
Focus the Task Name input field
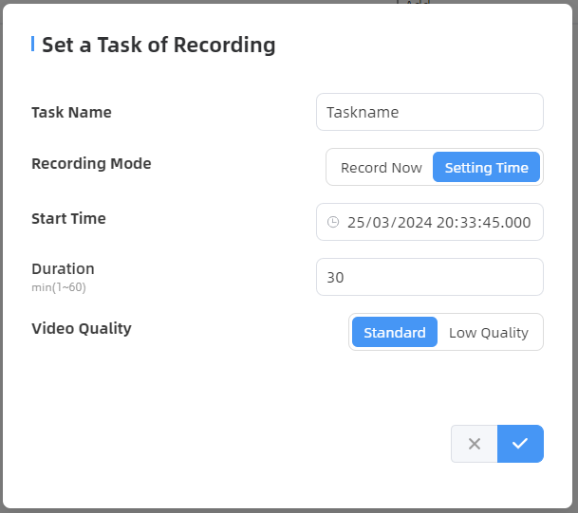pos(429,112)
